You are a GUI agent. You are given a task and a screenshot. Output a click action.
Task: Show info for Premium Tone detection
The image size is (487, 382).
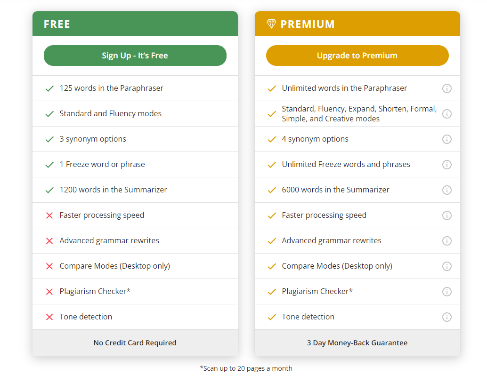pos(446,317)
